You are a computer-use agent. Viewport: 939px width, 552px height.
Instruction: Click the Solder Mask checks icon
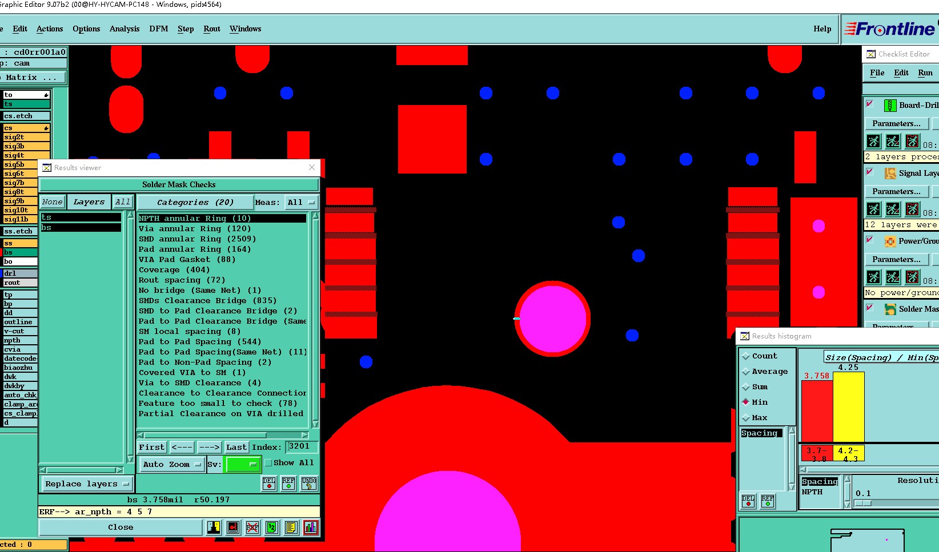click(890, 309)
